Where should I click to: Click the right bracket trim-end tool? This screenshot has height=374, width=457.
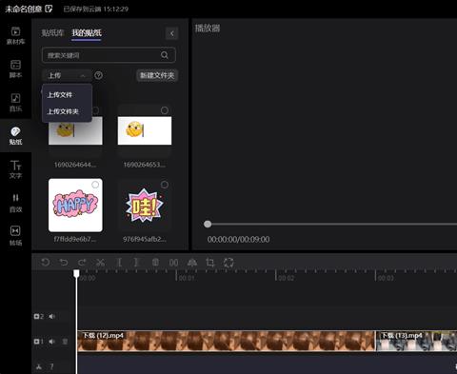point(136,263)
